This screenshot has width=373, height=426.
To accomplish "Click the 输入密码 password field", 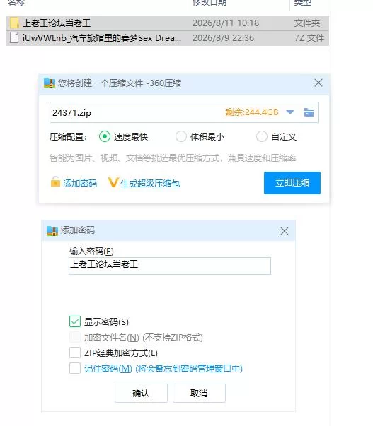I will tap(170, 266).
